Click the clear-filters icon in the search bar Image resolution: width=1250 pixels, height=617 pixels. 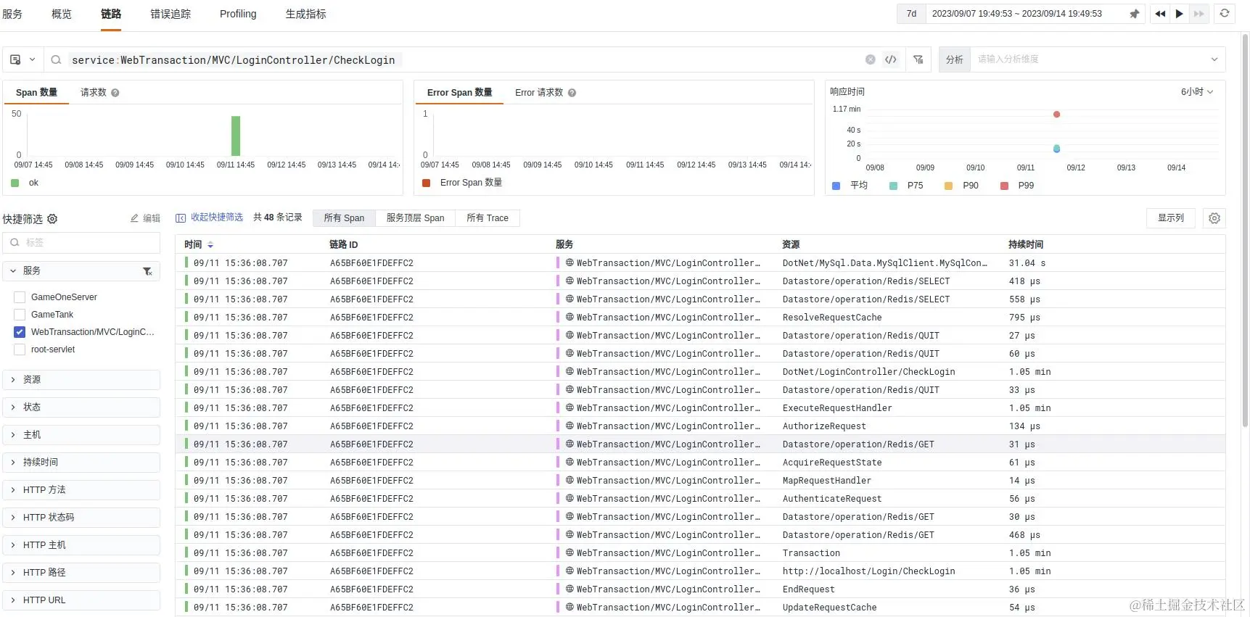click(918, 60)
